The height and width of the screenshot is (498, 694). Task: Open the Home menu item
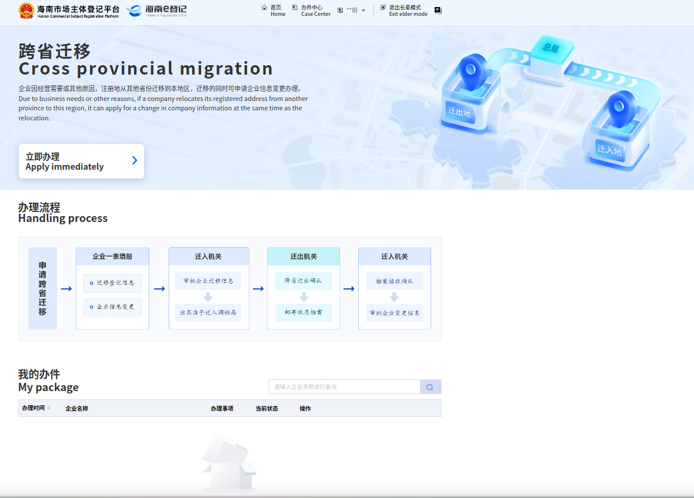tap(277, 11)
